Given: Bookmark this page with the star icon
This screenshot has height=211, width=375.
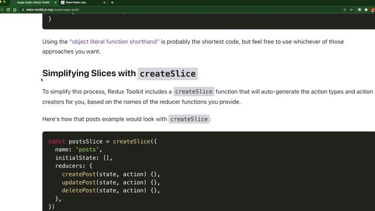Looking at the screenshot, I should [352, 9].
